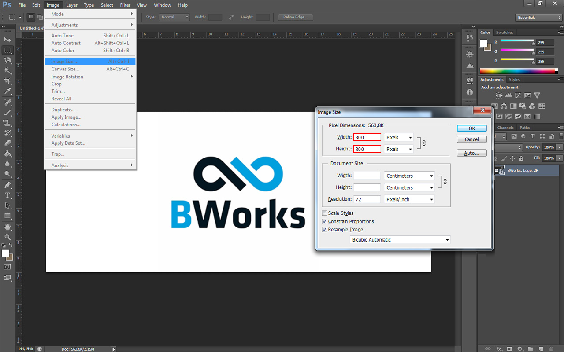
Task: Choose Canvas Size from Image menu
Action: (x=90, y=69)
